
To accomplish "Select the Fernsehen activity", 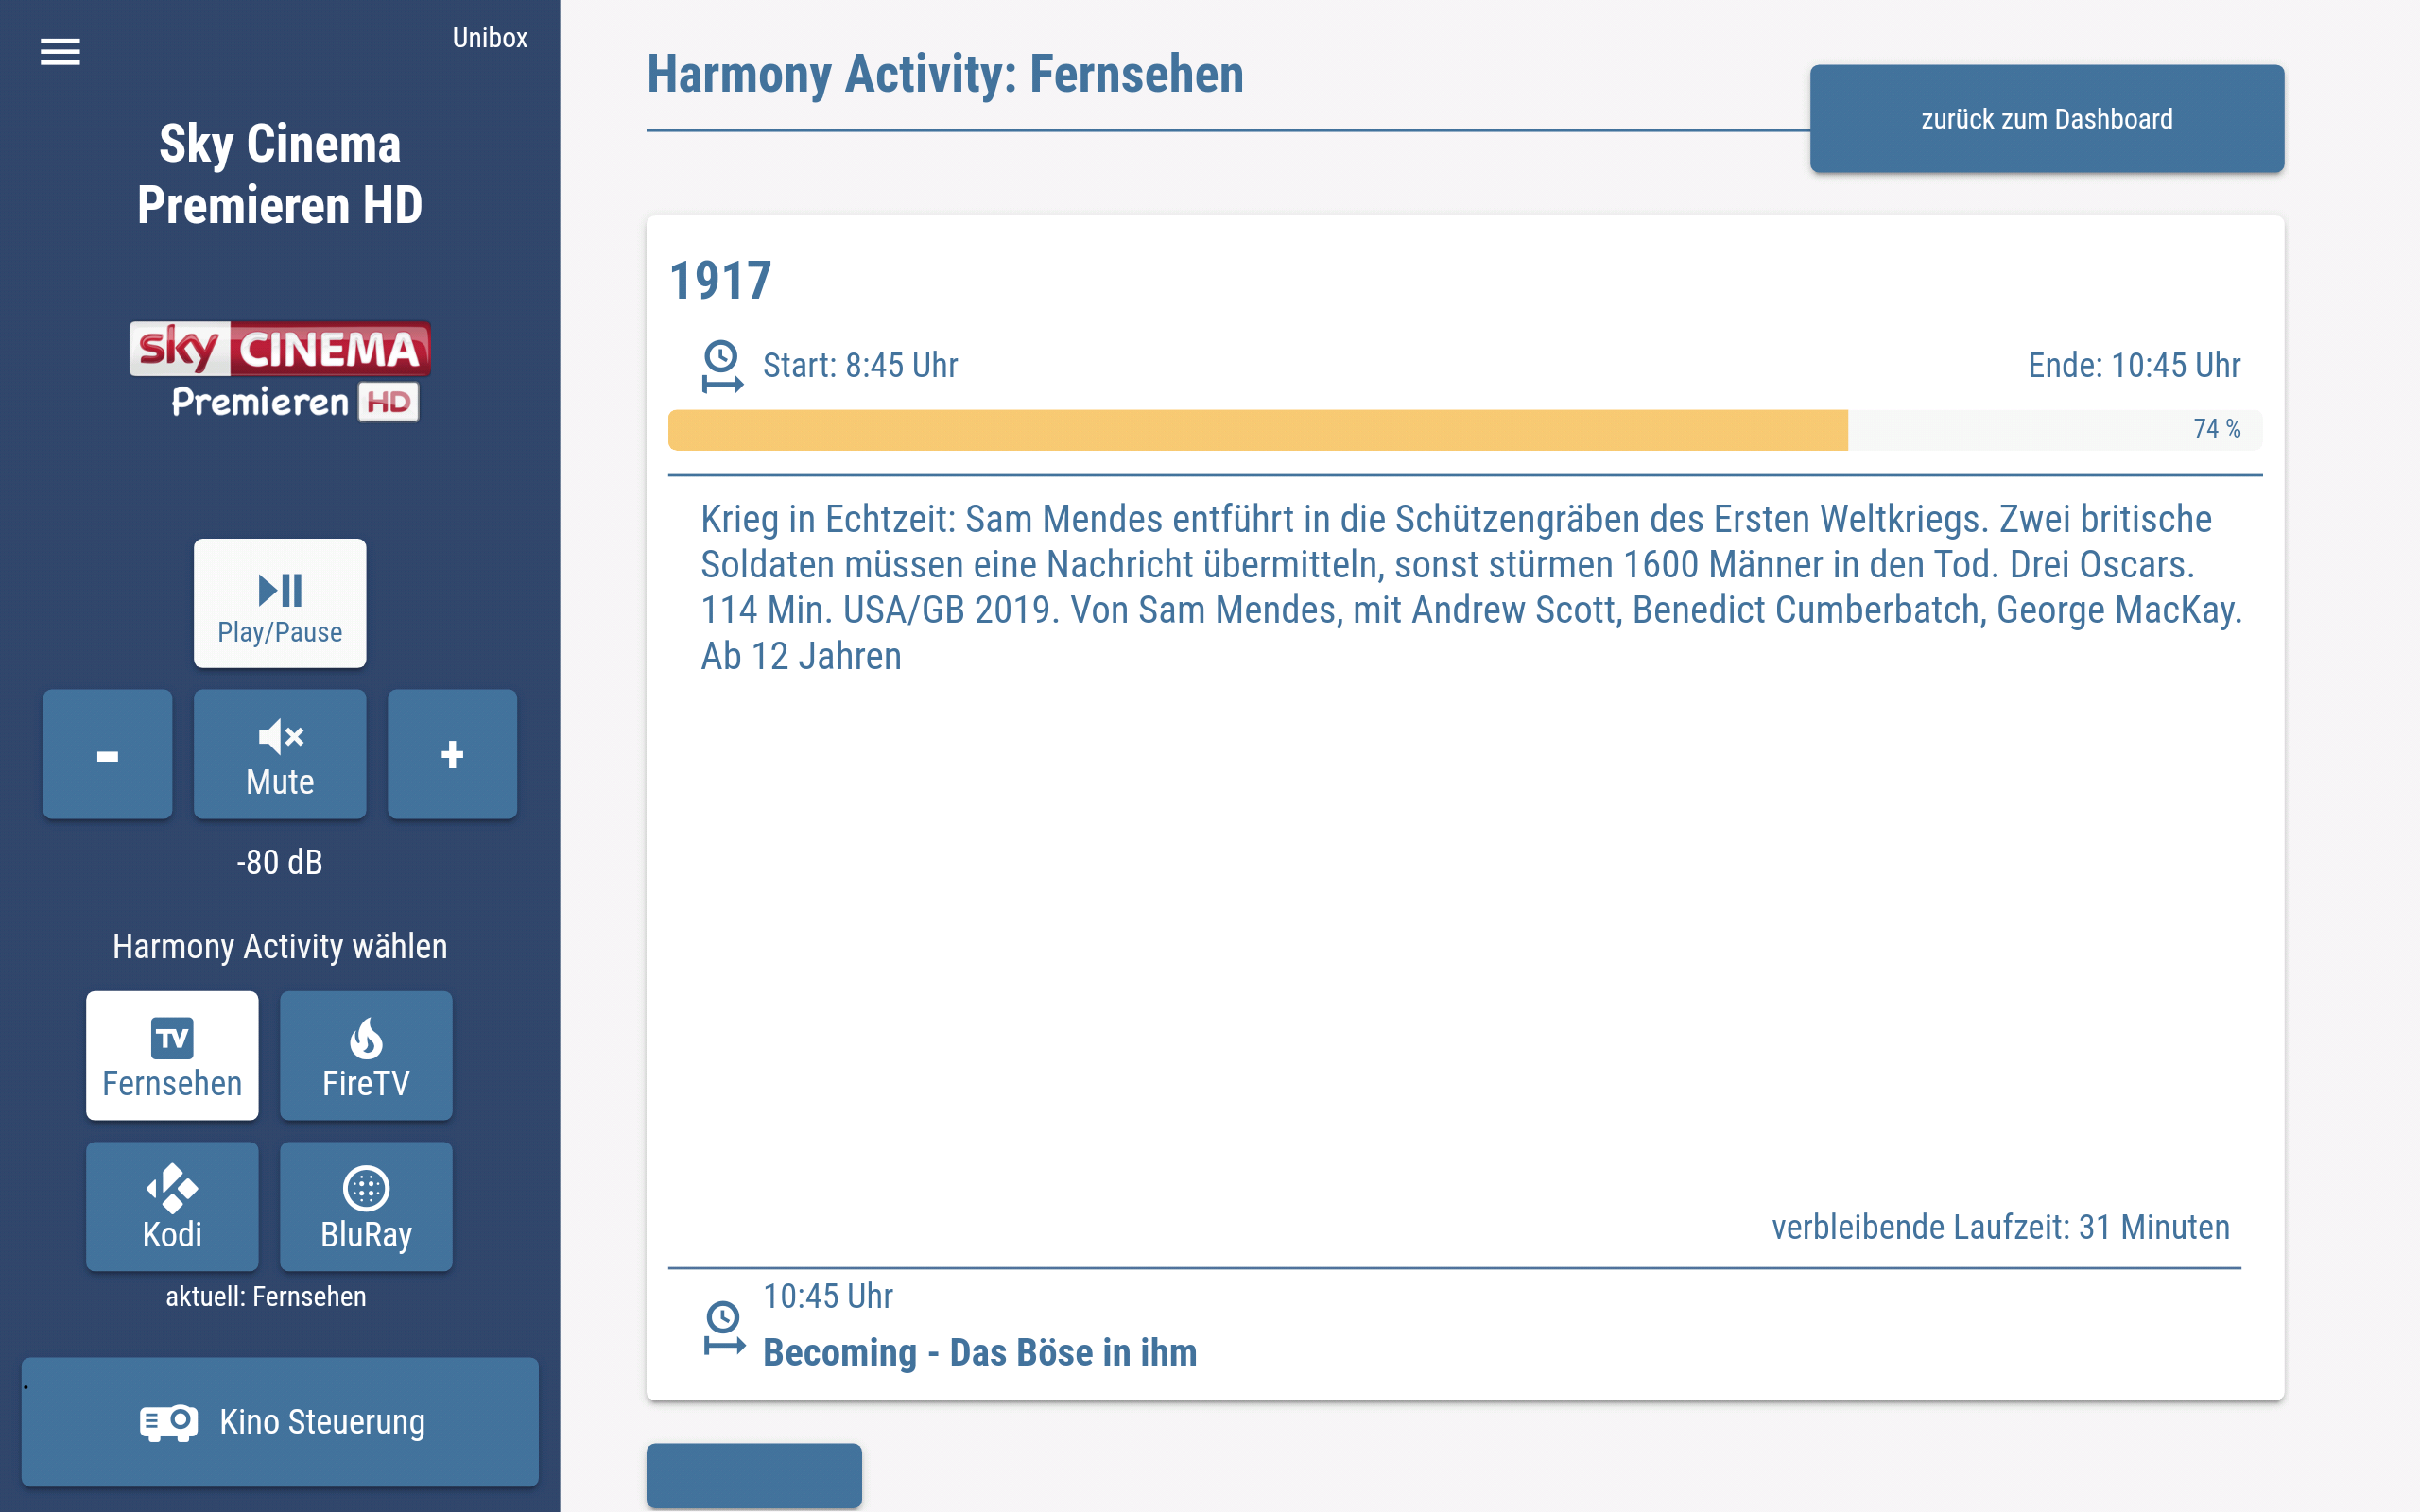I will [x=172, y=1056].
